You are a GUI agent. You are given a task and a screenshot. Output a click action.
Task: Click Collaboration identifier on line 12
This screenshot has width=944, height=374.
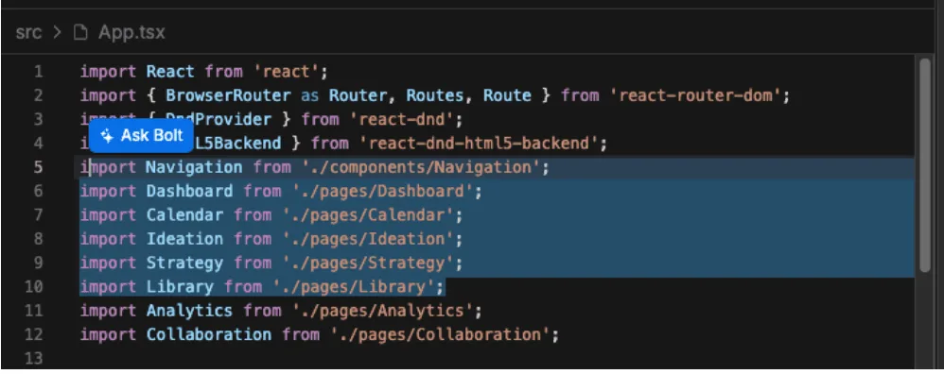coord(208,334)
